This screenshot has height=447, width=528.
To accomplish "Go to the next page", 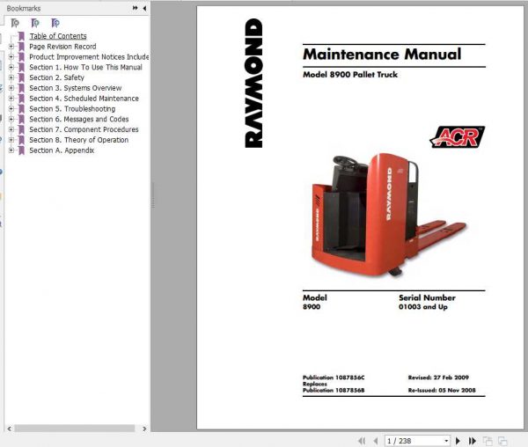I will (x=458, y=441).
